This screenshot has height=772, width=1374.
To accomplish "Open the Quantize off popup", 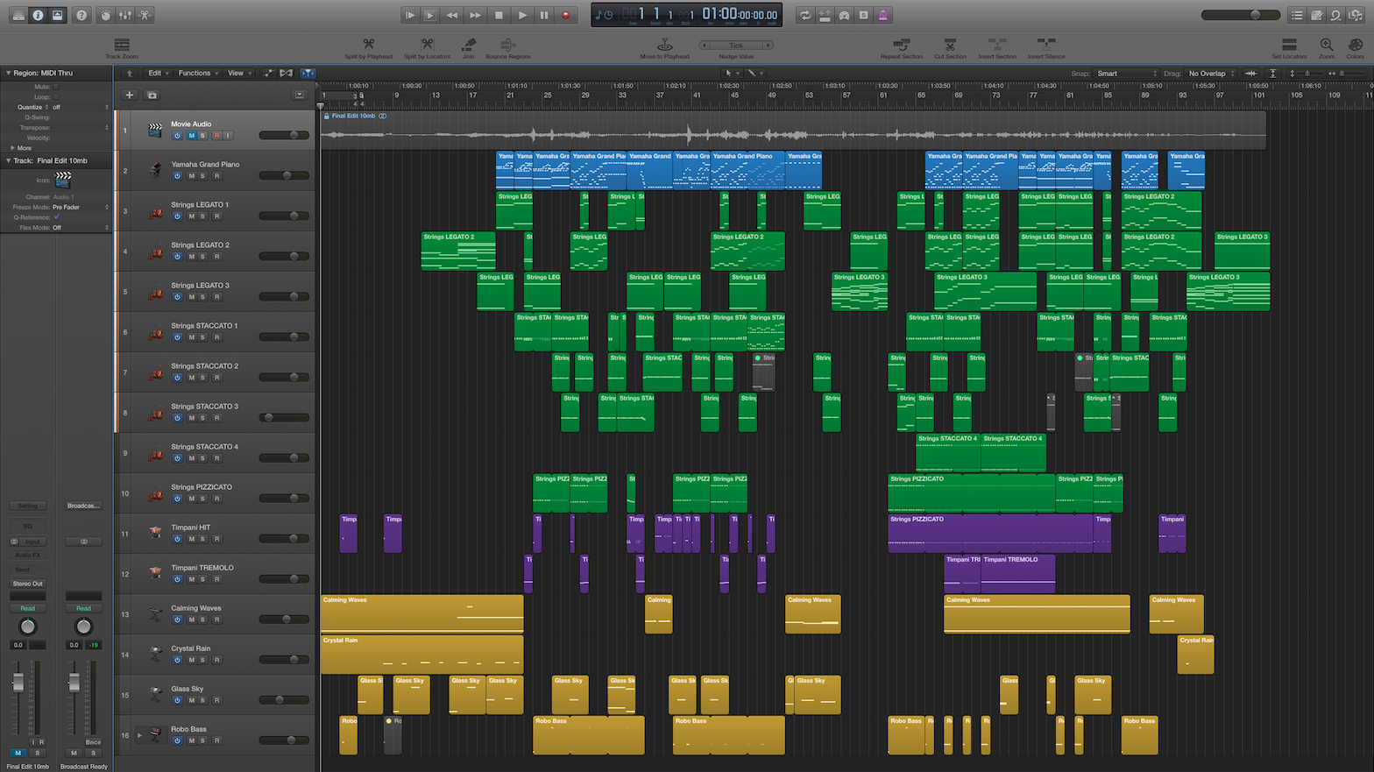I will [x=81, y=107].
